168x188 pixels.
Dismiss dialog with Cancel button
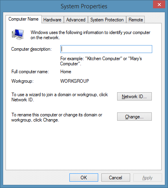point(116,178)
